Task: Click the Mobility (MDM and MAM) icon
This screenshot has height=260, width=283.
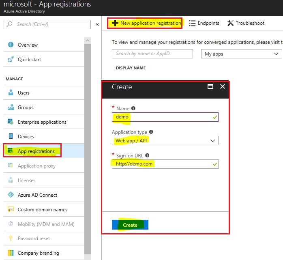Action: [11, 224]
